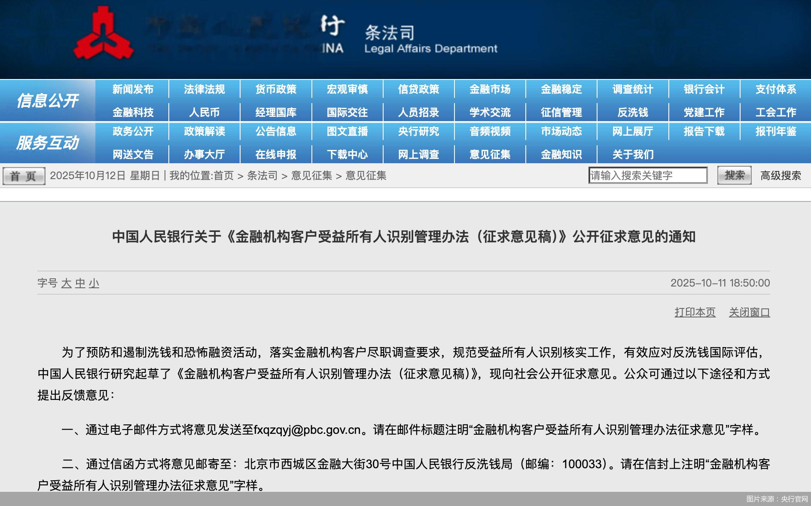
Task: Go to 学术交流 page
Action: [490, 113]
